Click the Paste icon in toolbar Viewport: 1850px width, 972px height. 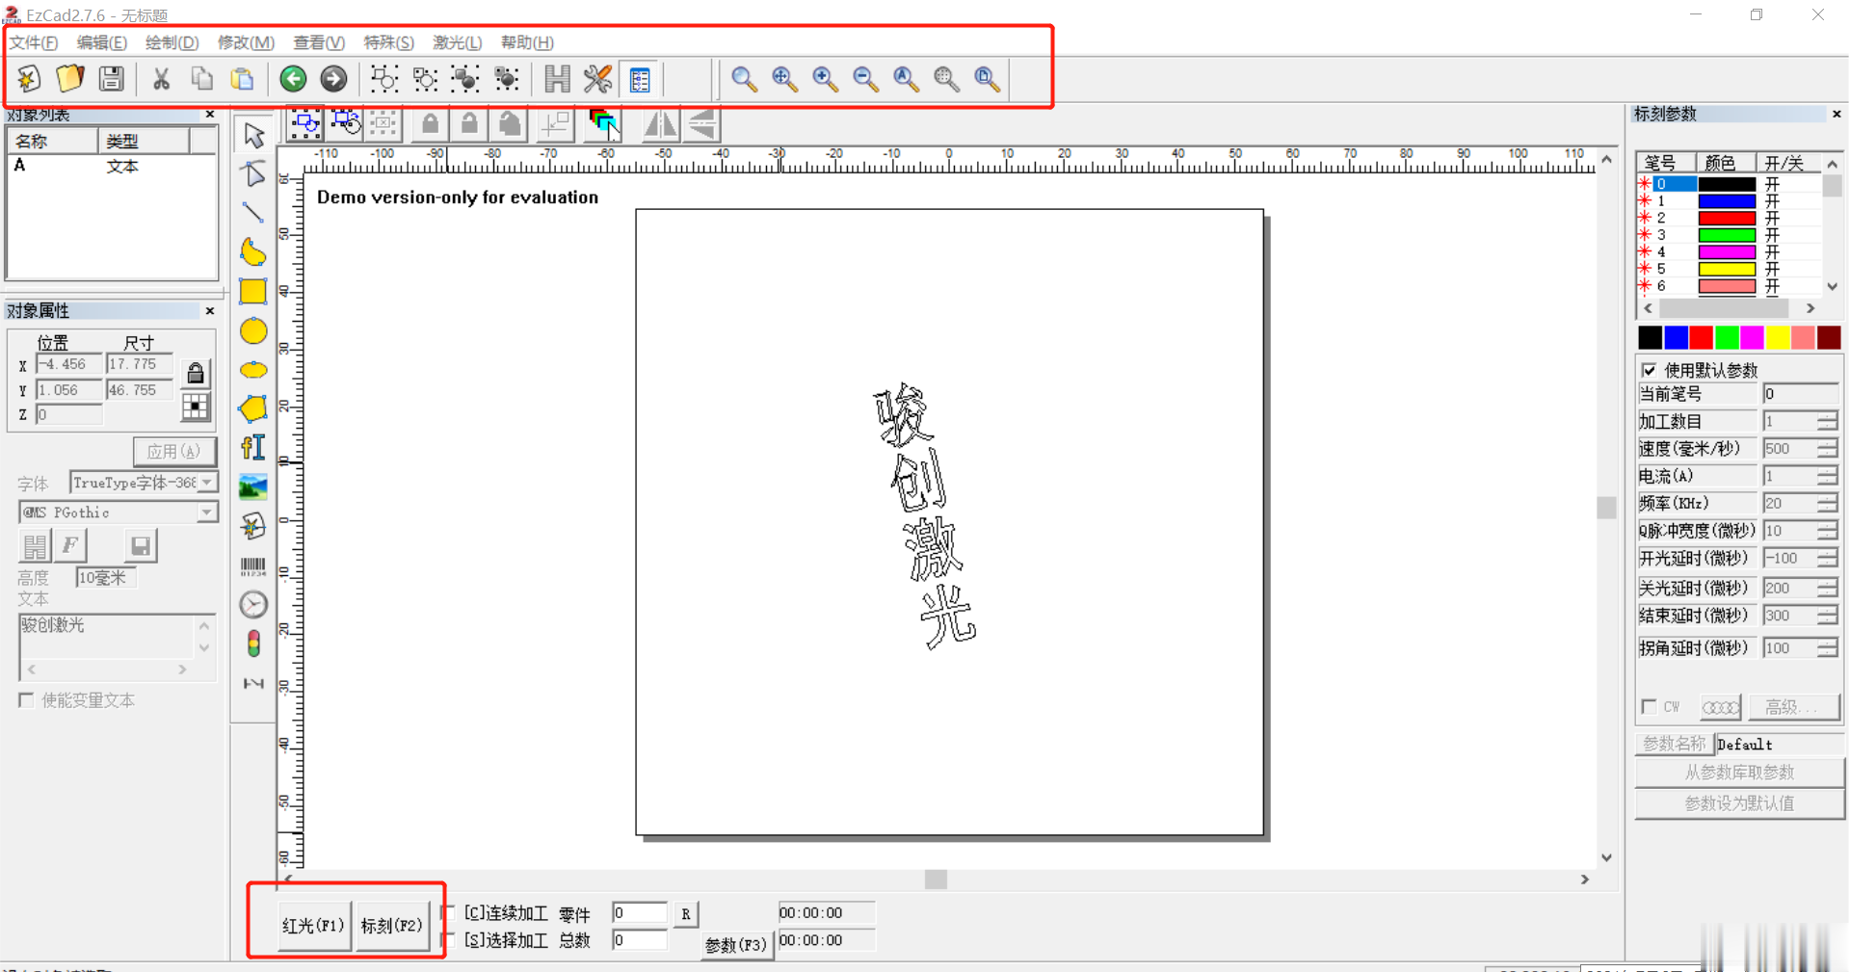(x=243, y=78)
